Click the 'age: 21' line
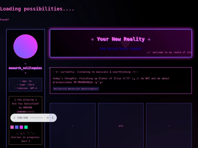The width and height of the screenshot is (198, 148). 25,81
